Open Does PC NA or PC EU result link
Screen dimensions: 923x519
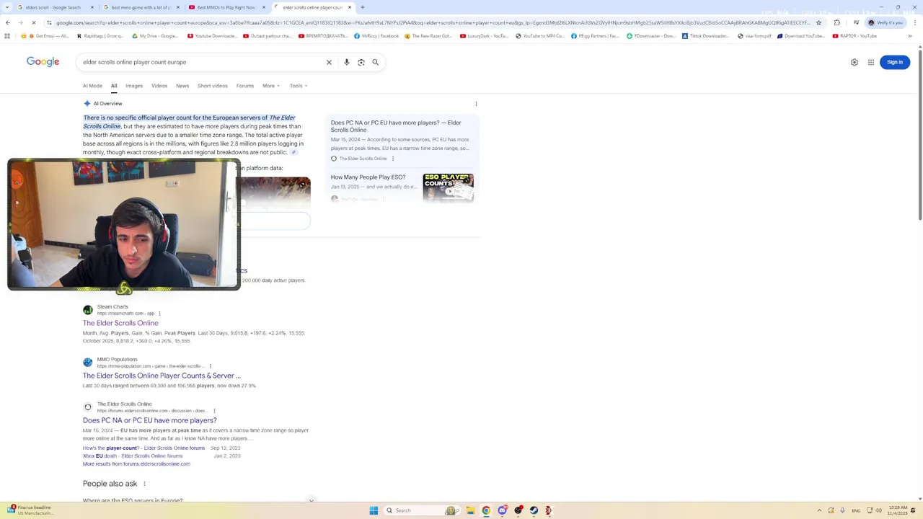tap(149, 420)
